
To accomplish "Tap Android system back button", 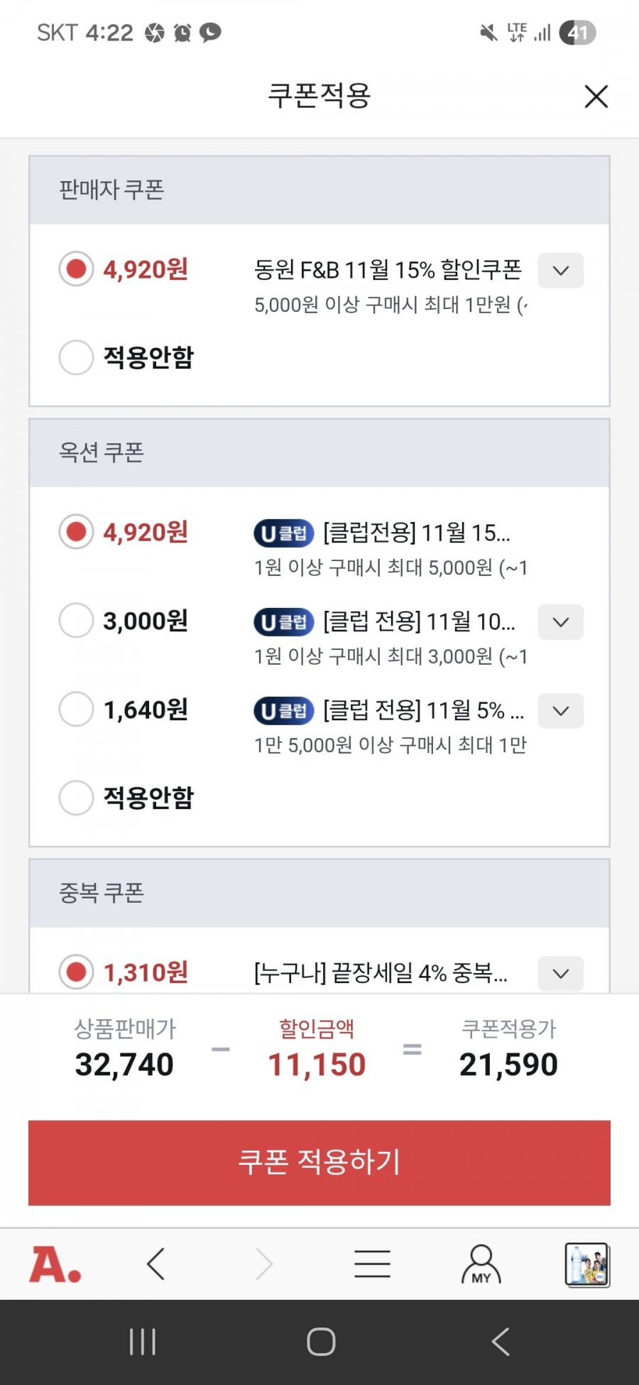I will pos(500,1342).
